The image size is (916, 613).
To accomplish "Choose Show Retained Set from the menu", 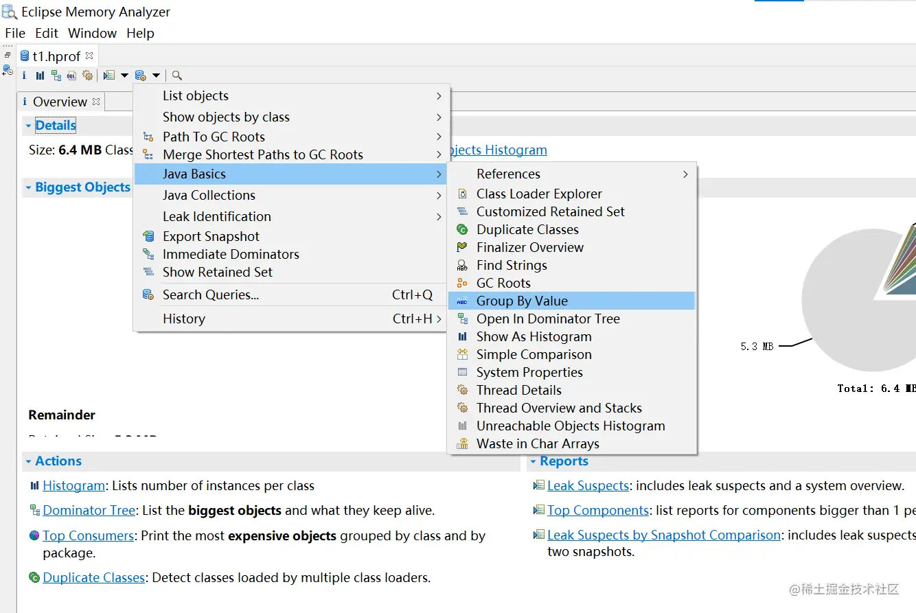I will 292,273.
